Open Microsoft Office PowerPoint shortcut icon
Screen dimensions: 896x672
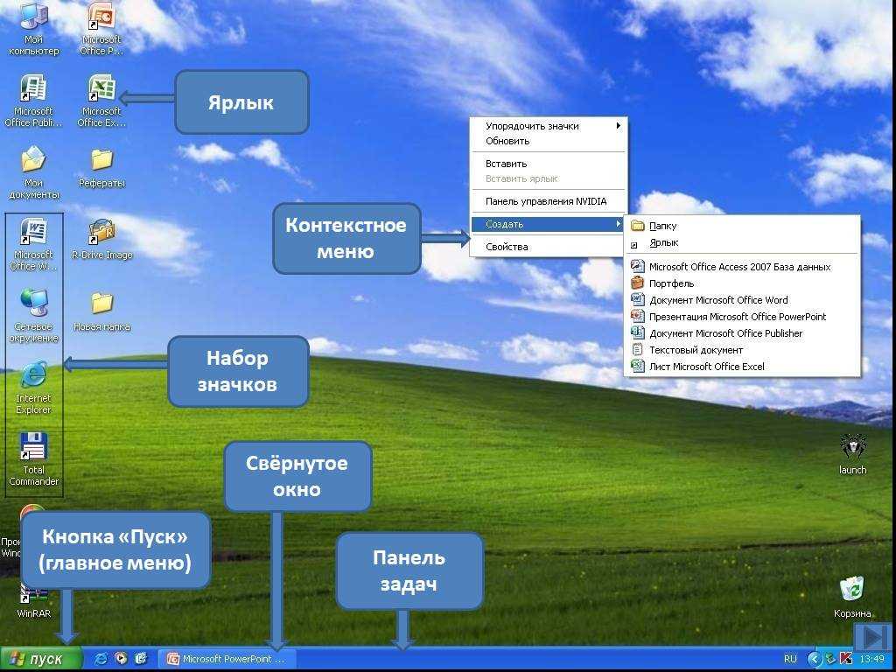click(x=101, y=29)
